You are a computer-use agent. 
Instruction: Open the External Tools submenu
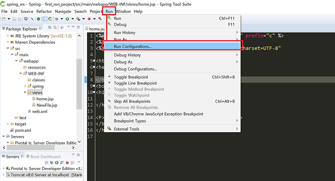pos(172,129)
